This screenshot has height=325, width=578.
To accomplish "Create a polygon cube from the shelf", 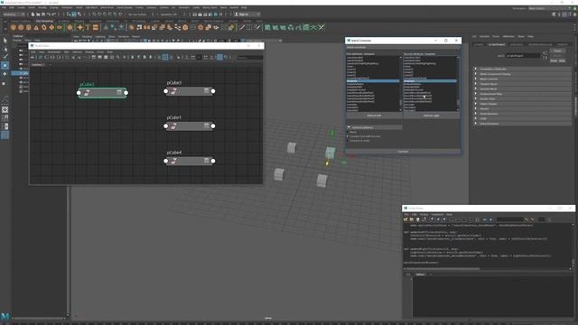I will (21, 27).
